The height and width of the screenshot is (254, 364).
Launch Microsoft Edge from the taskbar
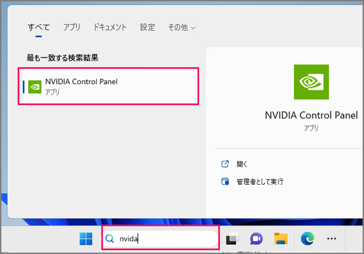click(x=307, y=238)
